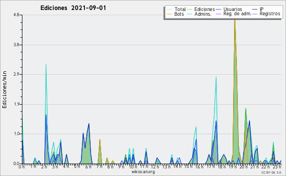
Task: Click the Total peak between 17 h and 18 h
Action: [x=216, y=77]
